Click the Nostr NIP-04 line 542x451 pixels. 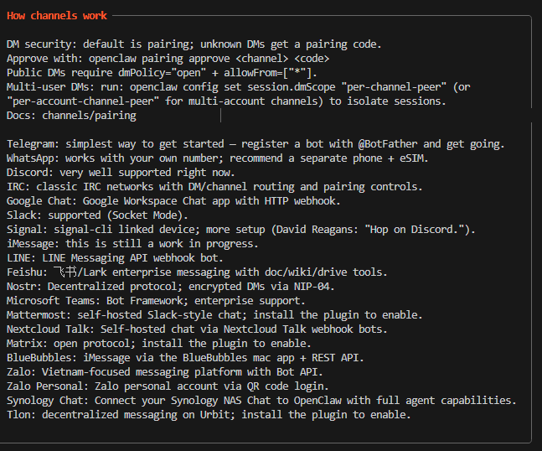pos(170,287)
